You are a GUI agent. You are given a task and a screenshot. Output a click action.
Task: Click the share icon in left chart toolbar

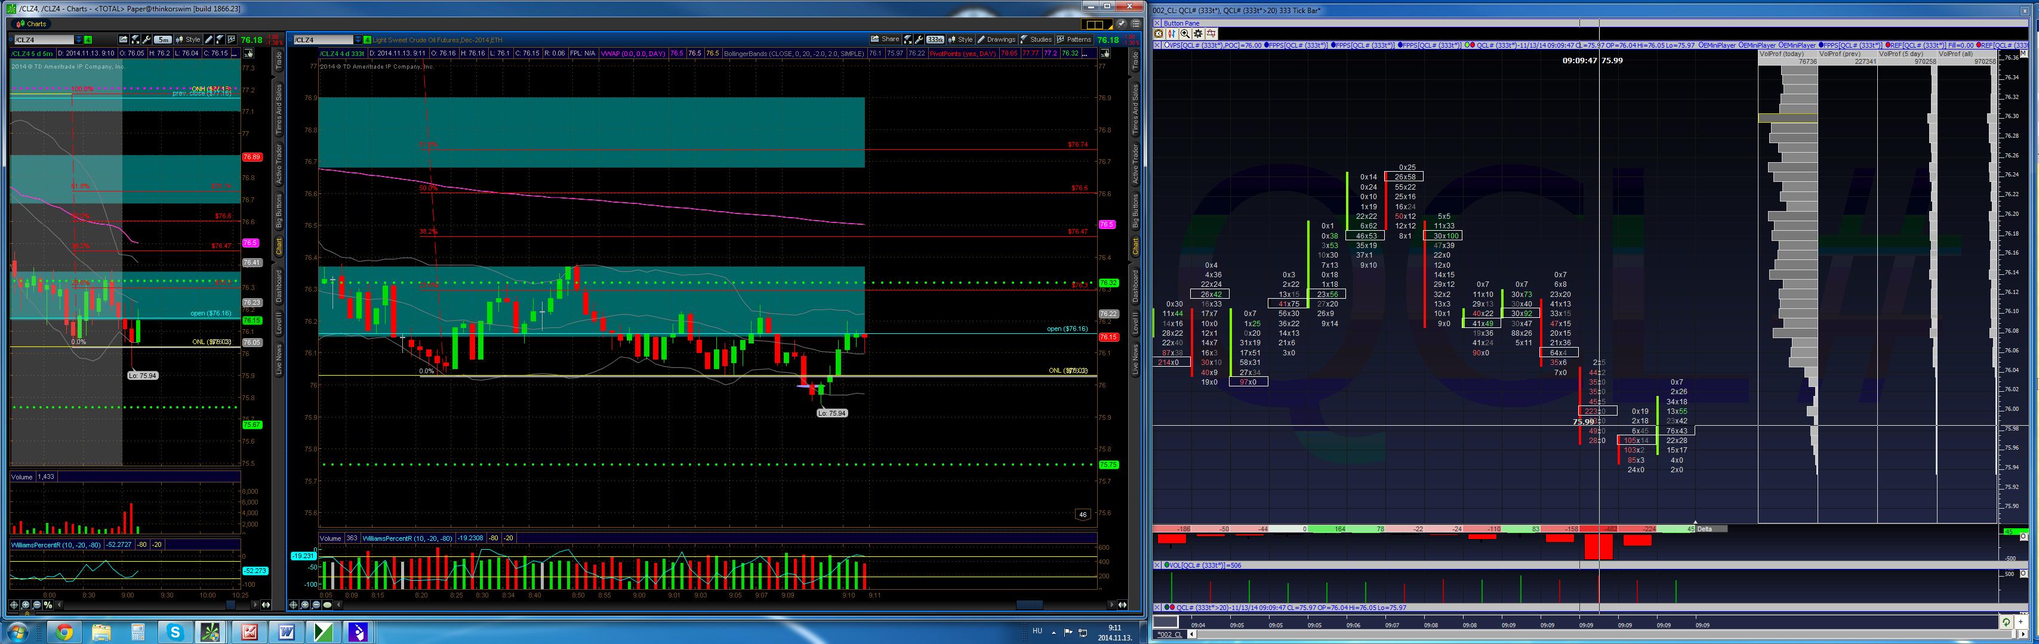(124, 39)
